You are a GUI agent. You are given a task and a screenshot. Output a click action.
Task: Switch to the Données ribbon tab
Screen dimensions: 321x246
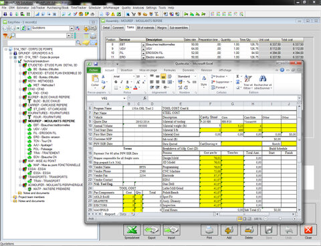189,70
